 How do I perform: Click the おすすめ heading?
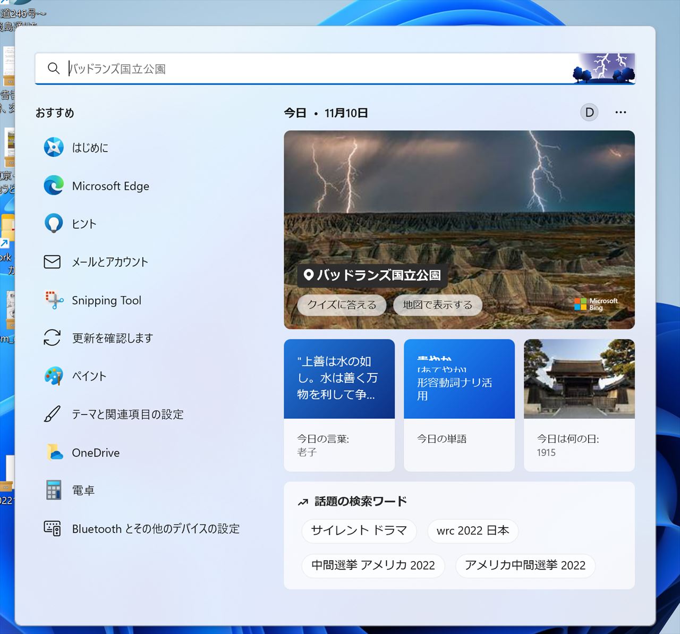pos(55,113)
